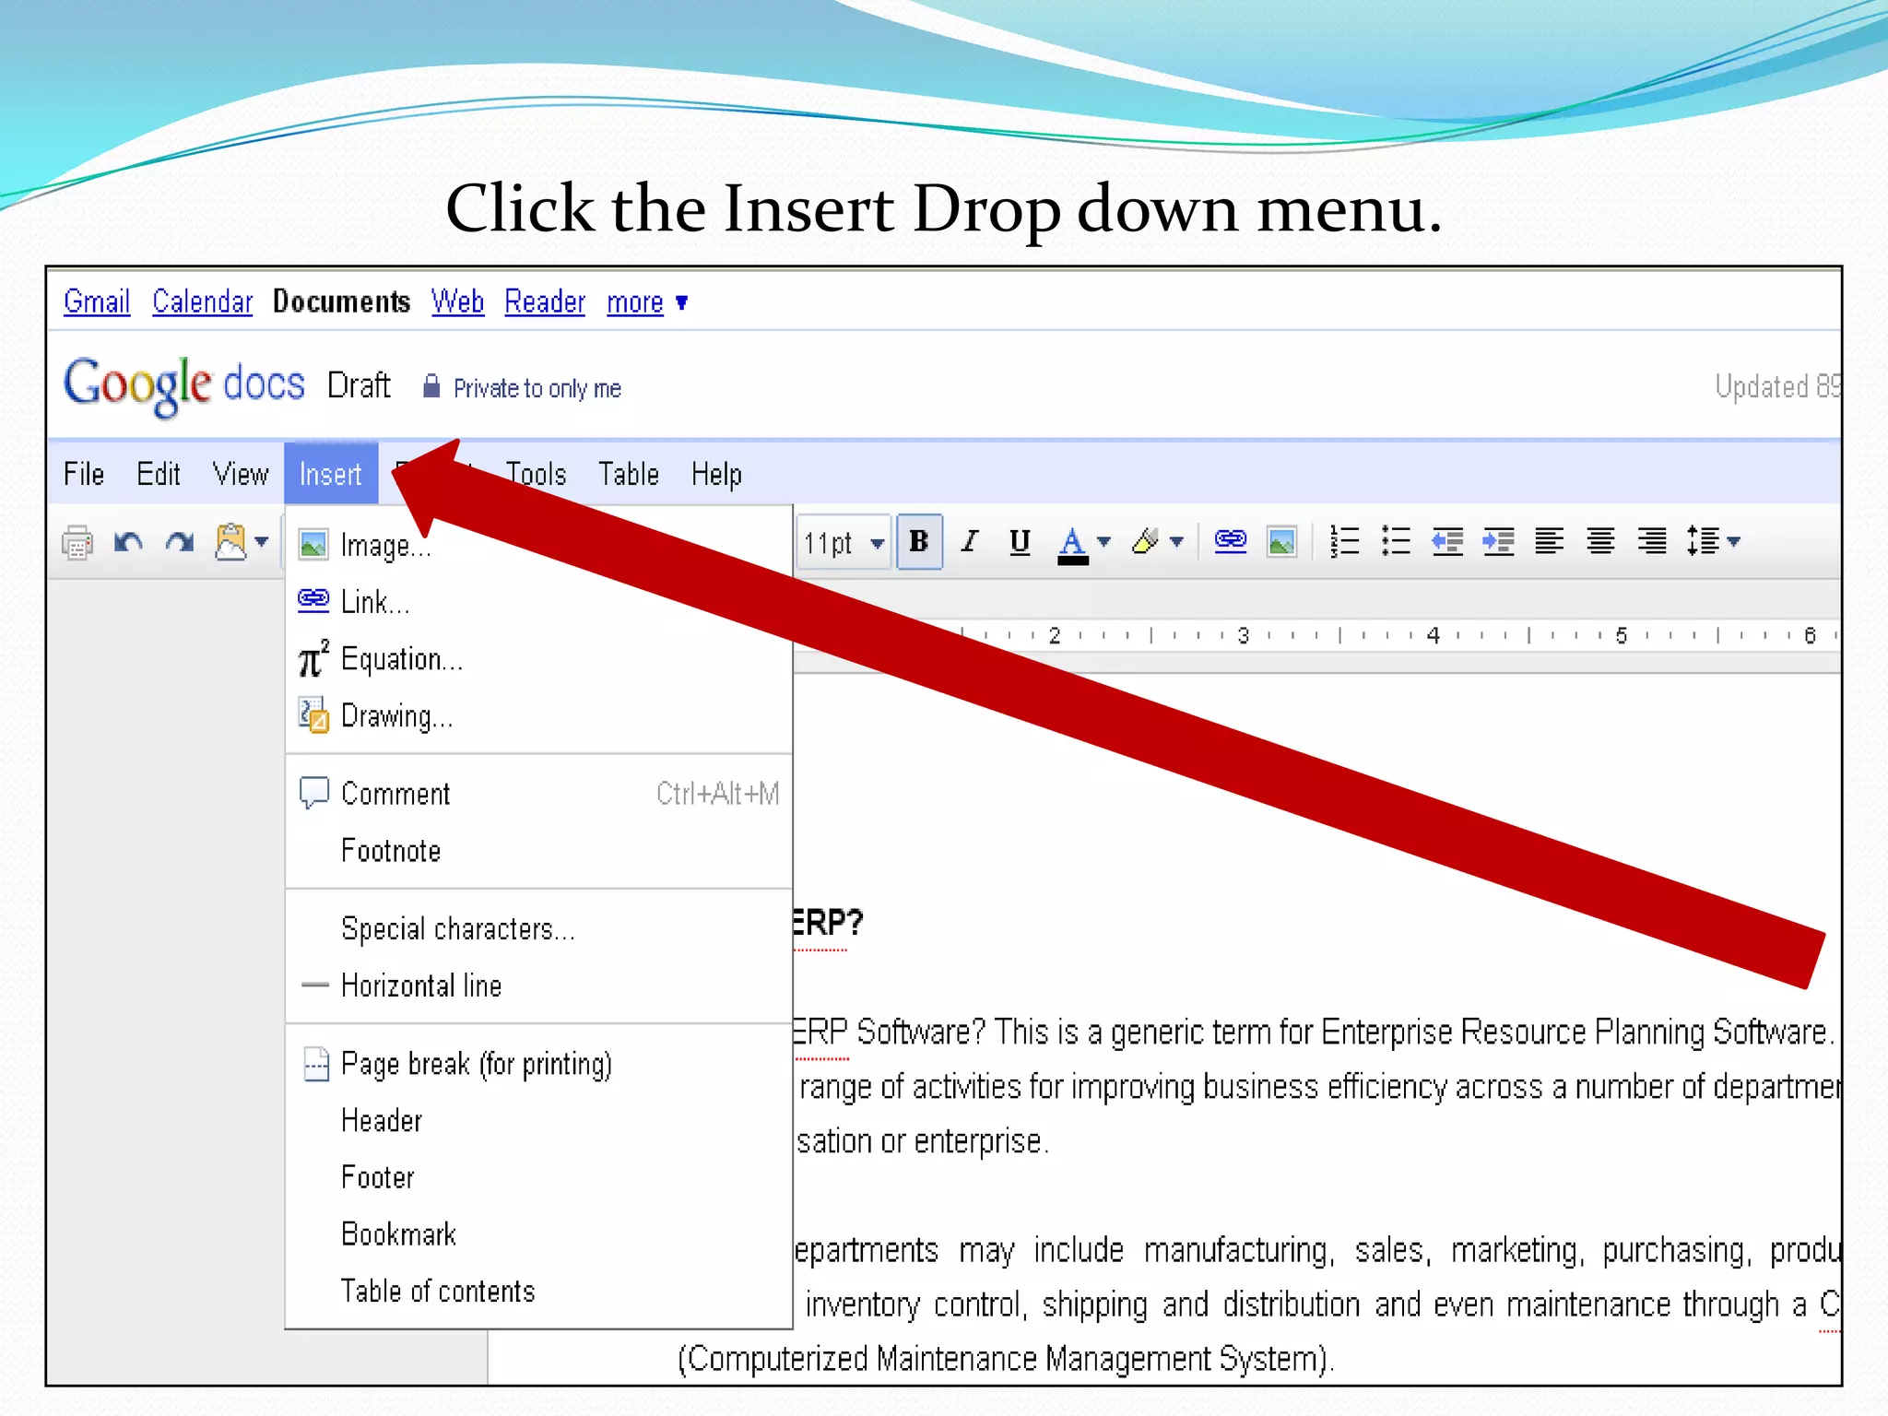Open the View menu
1888x1416 pixels.
(x=241, y=474)
